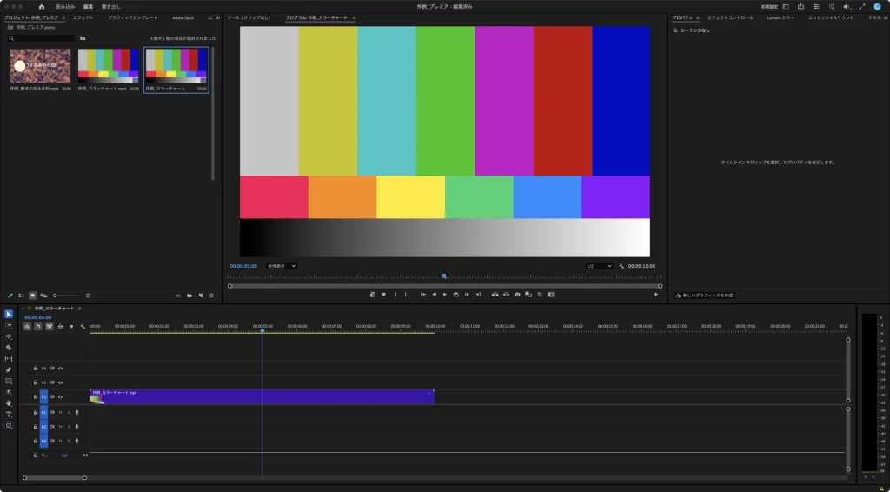Select the Type text tool

pos(9,415)
